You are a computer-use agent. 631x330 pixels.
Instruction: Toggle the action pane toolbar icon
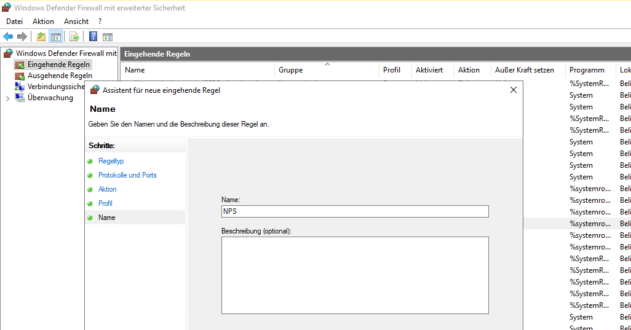pyautogui.click(x=108, y=37)
